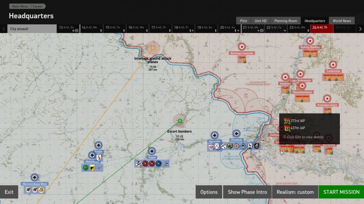This screenshot has width=364, height=204.
Task: Open the blue round emblem at Tusov
Action: pyautogui.click(x=159, y=164)
